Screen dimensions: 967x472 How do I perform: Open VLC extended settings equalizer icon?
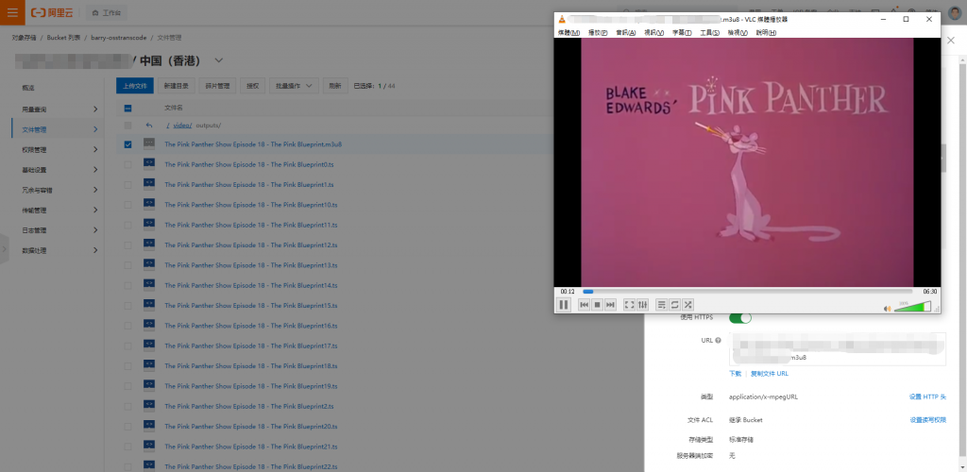click(642, 304)
